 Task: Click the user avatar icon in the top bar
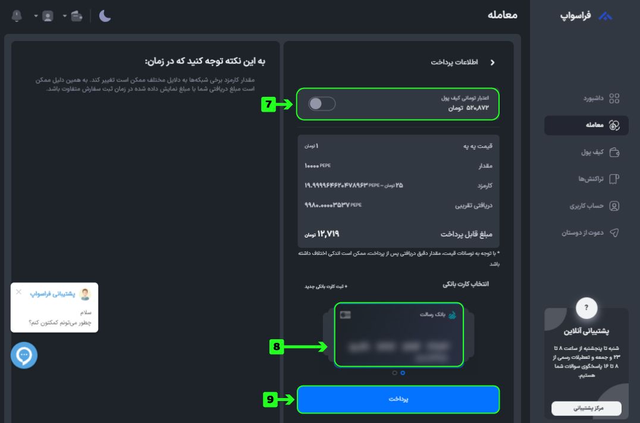coord(48,16)
